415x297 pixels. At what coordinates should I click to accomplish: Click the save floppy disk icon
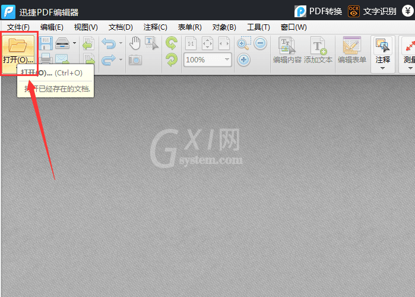click(46, 43)
